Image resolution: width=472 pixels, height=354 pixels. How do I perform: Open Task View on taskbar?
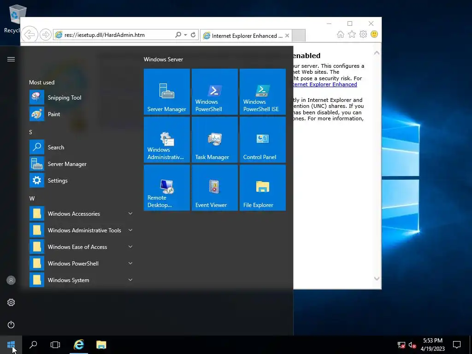click(x=55, y=344)
